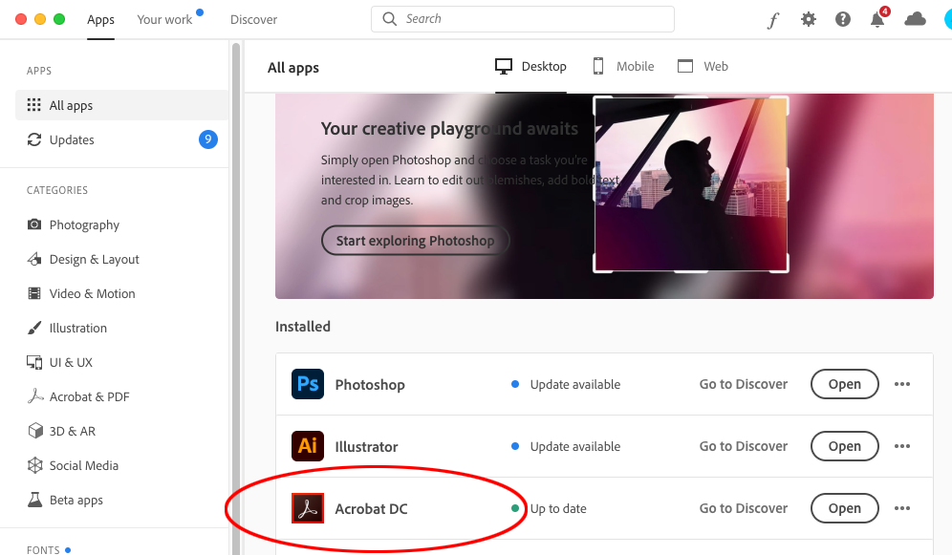Click Go to Discover for Acrobat DC
This screenshot has width=952, height=555.
(743, 508)
